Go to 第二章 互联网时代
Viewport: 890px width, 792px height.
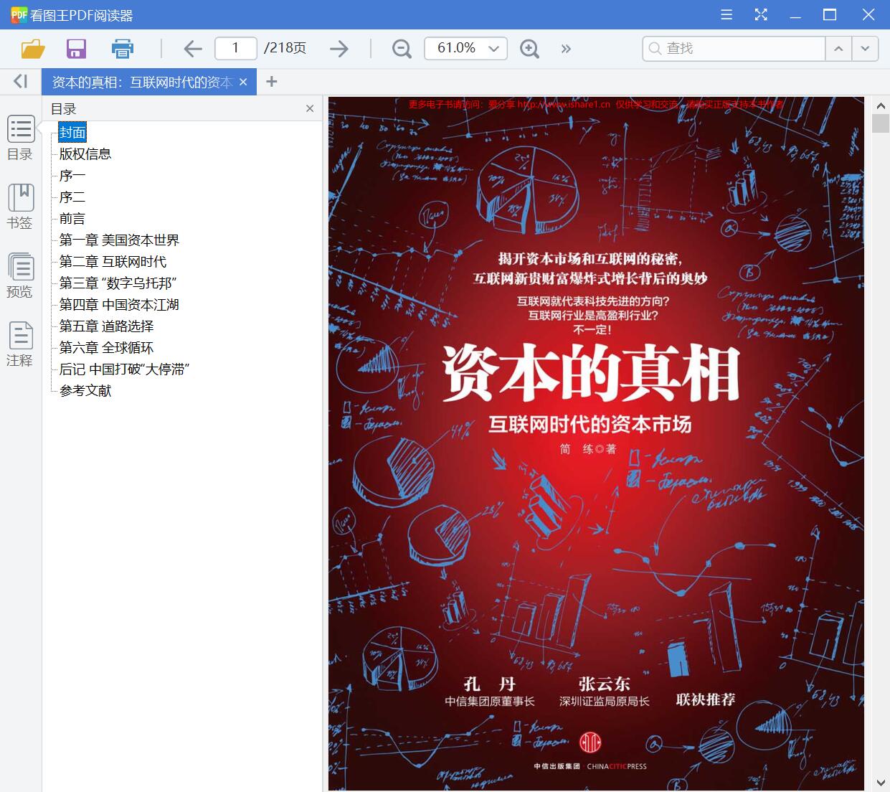[113, 262]
